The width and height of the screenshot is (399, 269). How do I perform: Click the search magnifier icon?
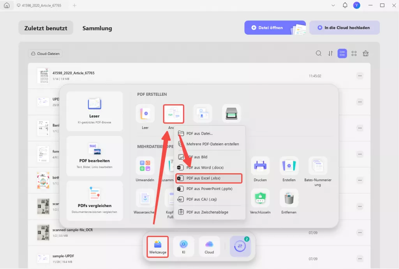(x=318, y=53)
